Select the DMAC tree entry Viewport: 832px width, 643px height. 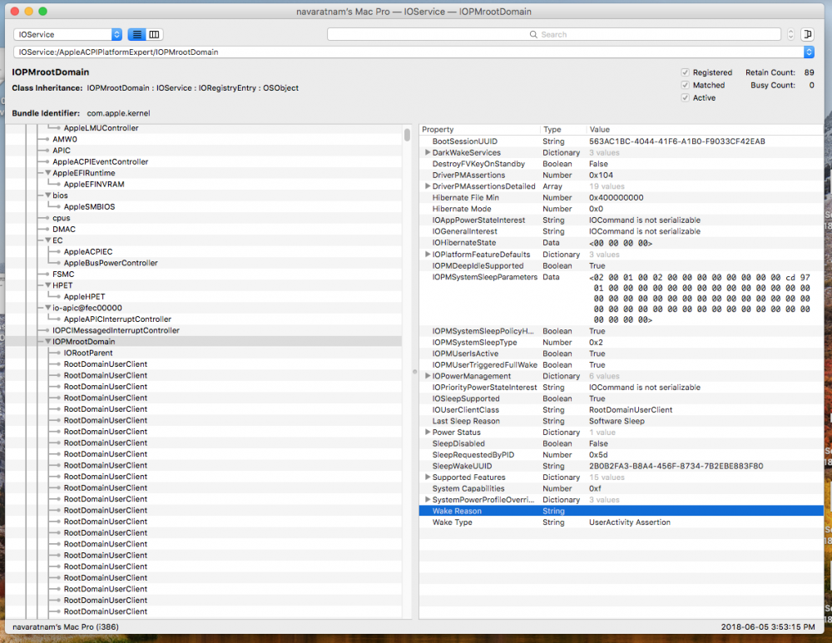[x=64, y=230]
